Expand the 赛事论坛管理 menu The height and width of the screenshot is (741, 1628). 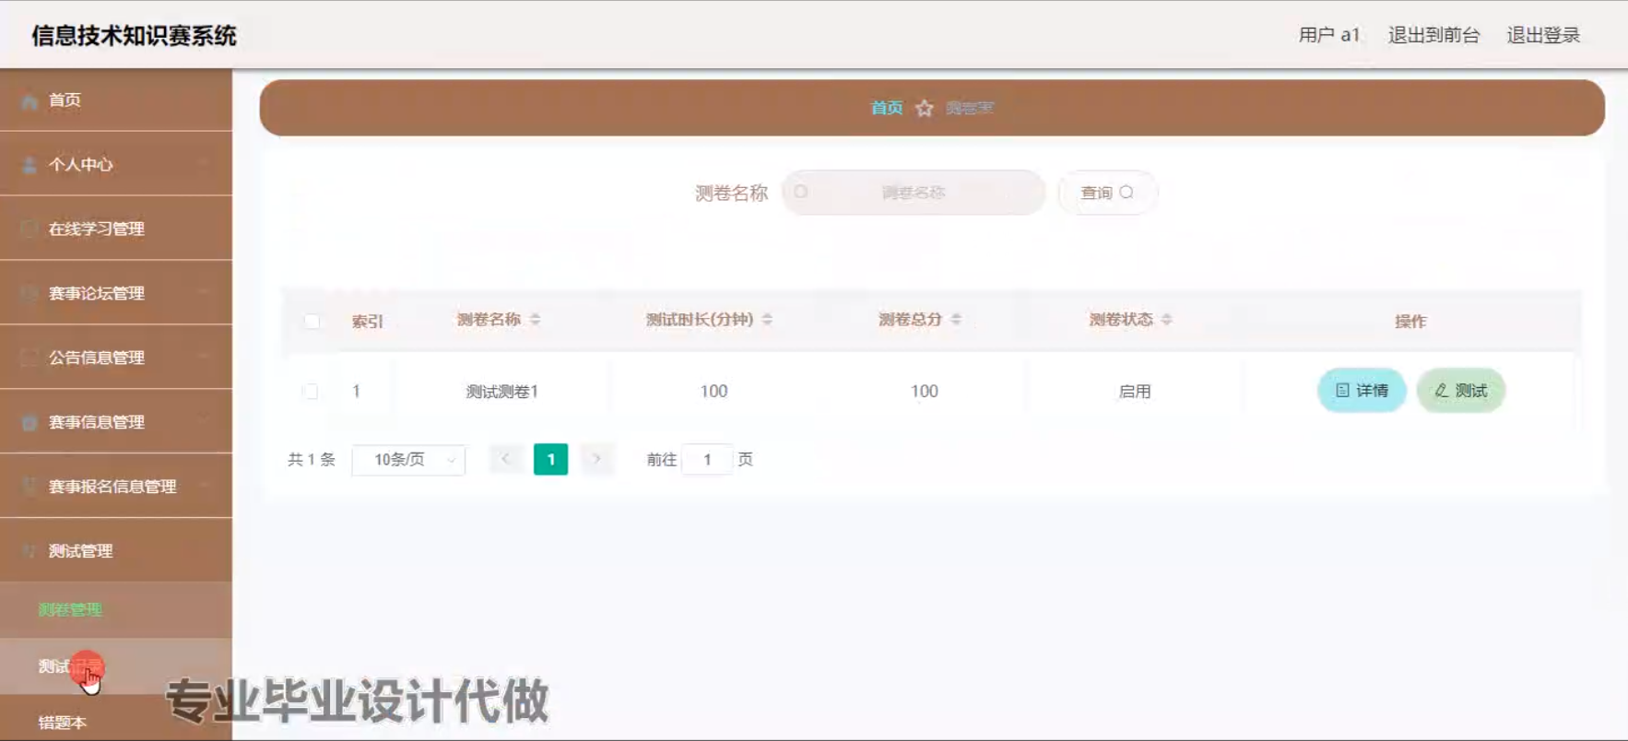[x=116, y=293]
